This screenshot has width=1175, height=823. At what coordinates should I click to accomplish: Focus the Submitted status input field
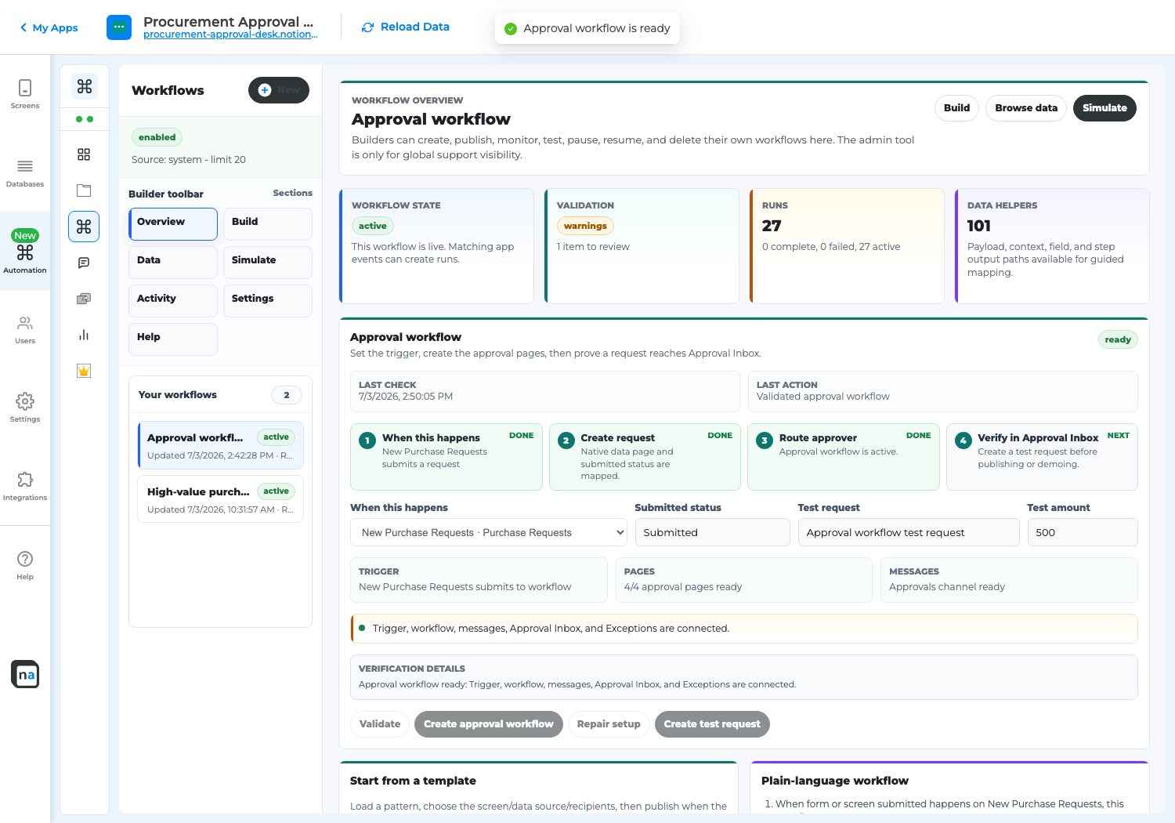(x=713, y=532)
